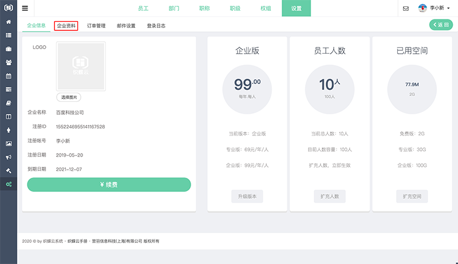Viewport: 458px width, 264px height.
Task: Click registration date 2019-05-20
Action: click(x=69, y=155)
